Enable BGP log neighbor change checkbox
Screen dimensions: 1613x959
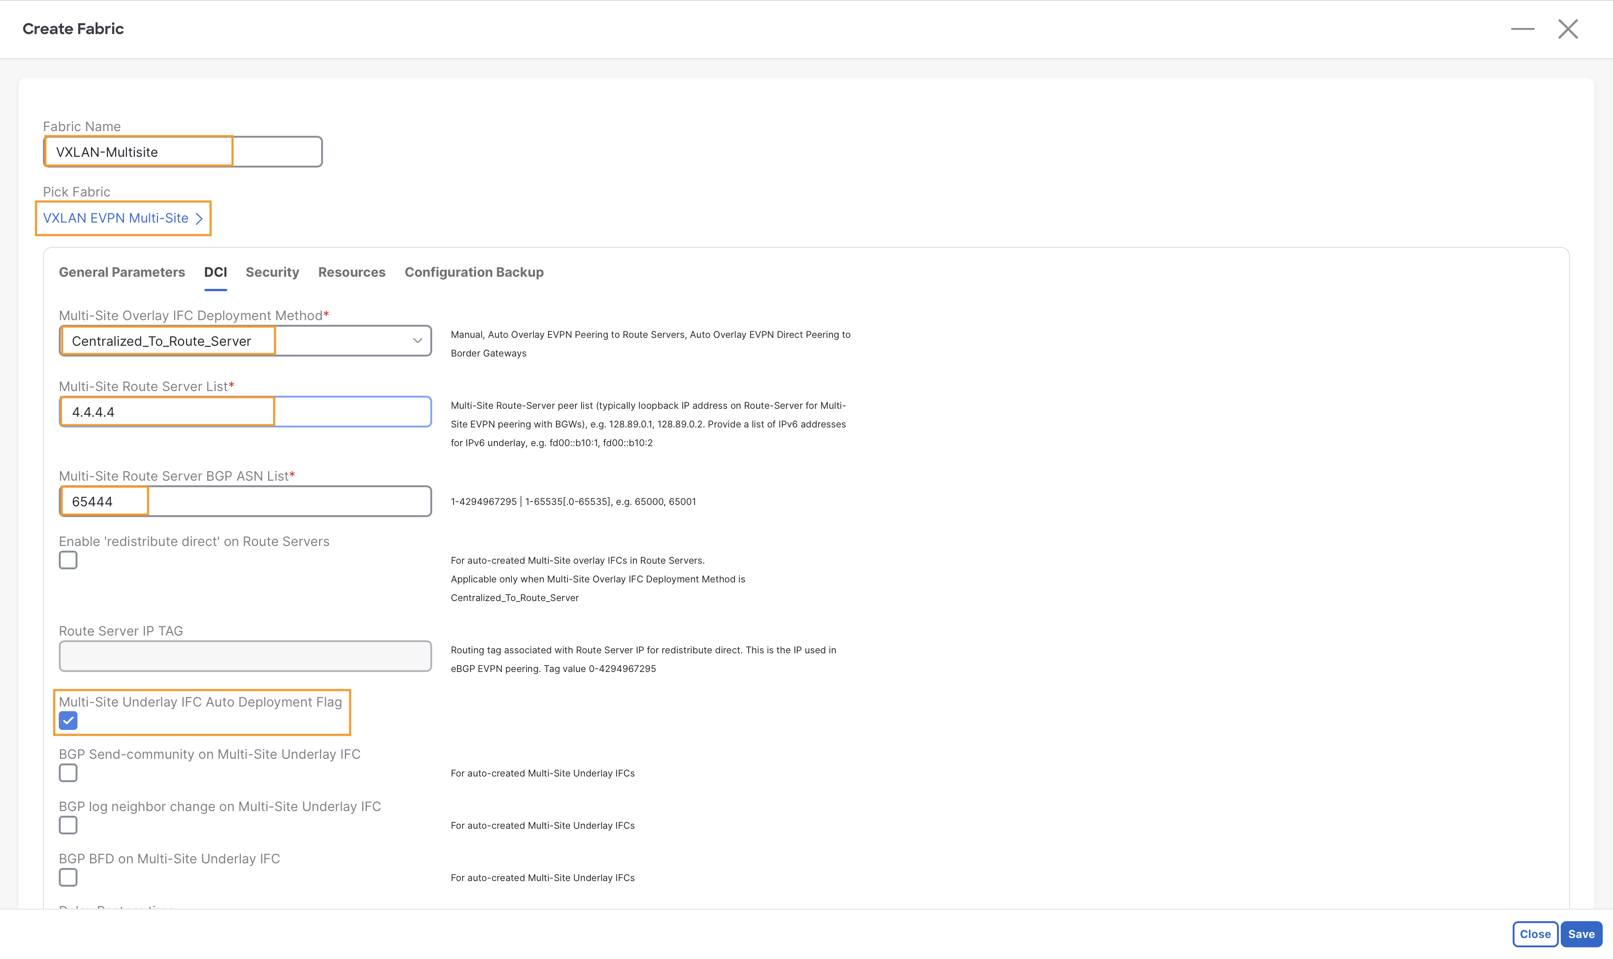pos(68,825)
